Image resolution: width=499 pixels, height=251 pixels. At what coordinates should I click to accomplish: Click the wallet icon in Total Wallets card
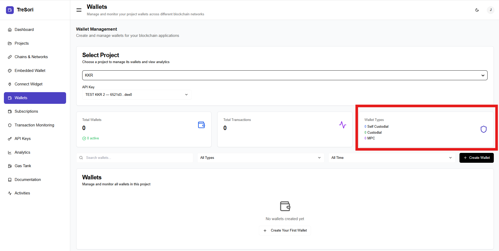201,125
